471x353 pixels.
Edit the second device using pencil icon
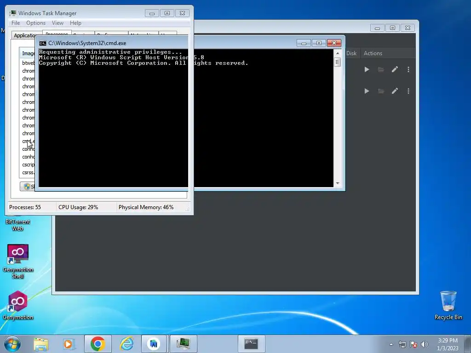pyautogui.click(x=395, y=91)
